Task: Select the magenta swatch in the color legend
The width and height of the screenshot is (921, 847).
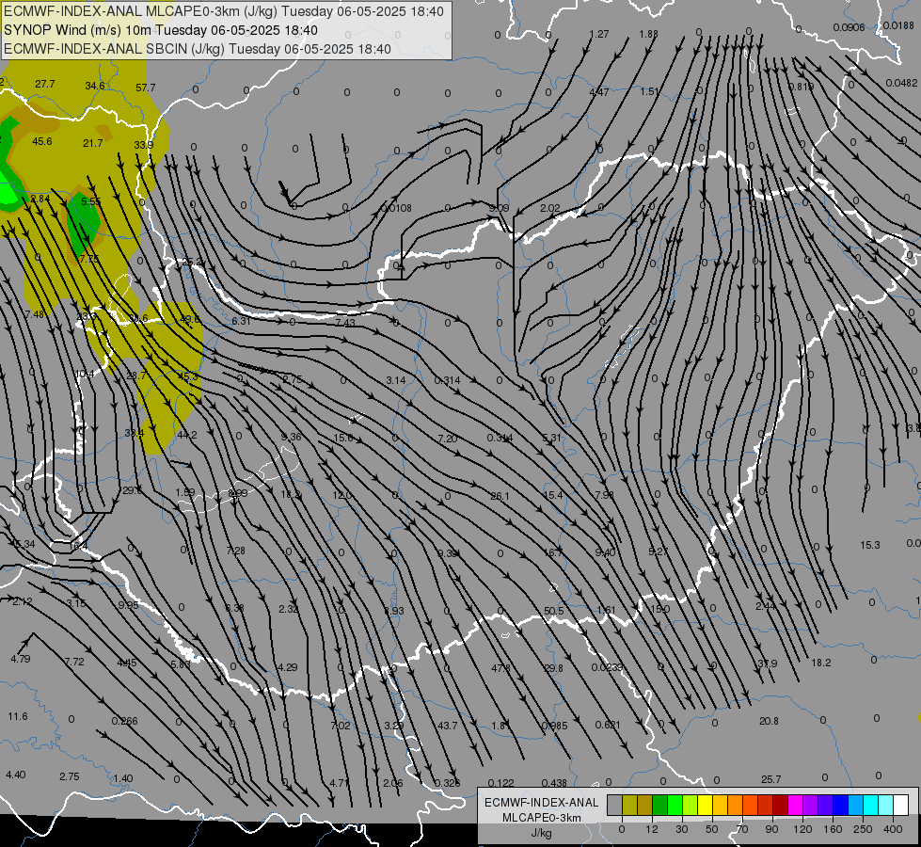Action: (x=795, y=806)
